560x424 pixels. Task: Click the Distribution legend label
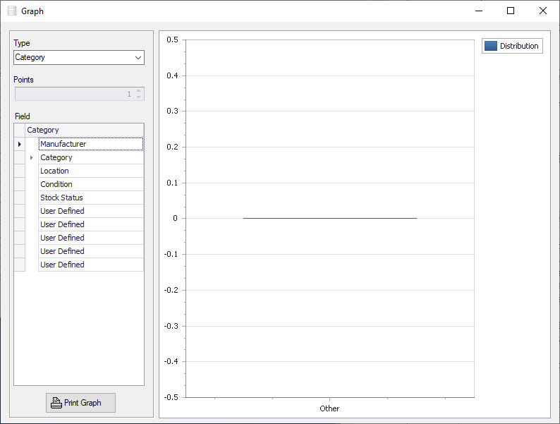point(519,46)
